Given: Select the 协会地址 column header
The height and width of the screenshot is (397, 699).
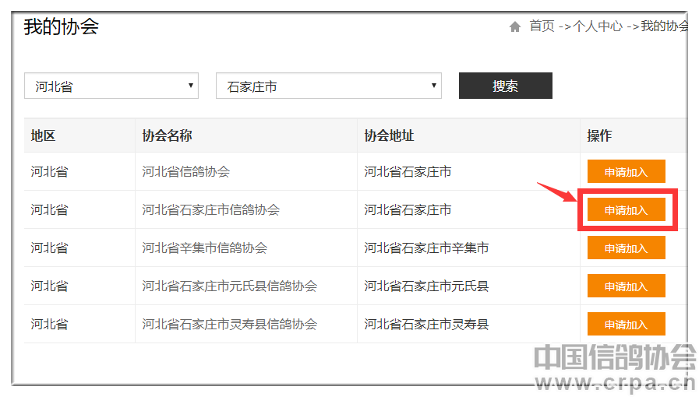Looking at the screenshot, I should 389,135.
